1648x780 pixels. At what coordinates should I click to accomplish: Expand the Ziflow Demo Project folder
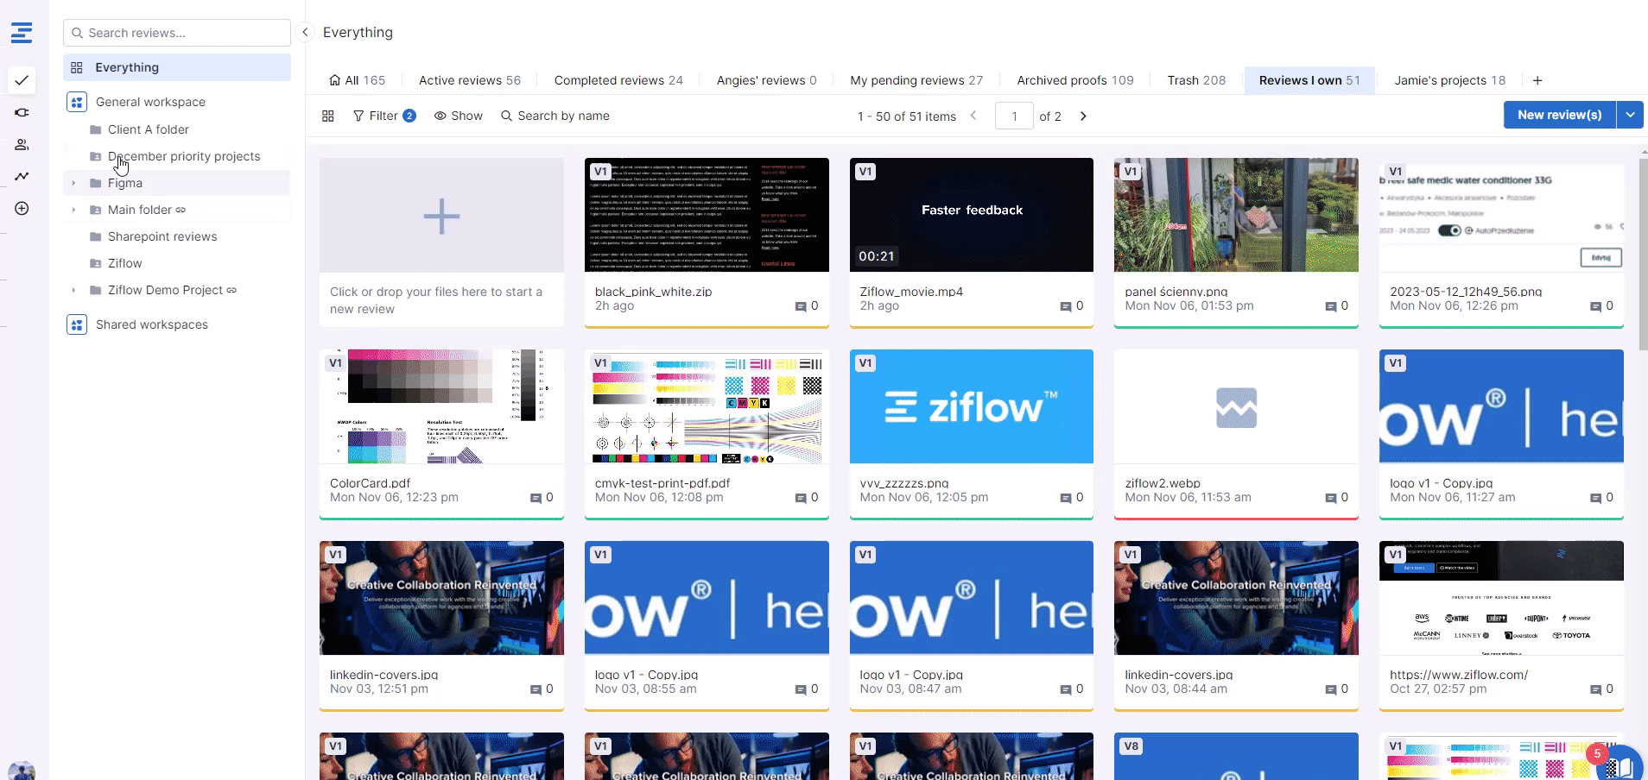(73, 290)
